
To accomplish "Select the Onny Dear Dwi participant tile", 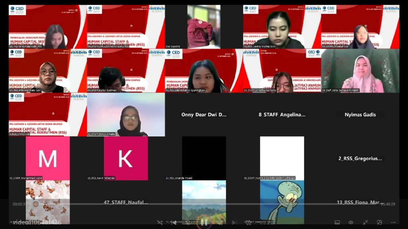I will 204,114.
